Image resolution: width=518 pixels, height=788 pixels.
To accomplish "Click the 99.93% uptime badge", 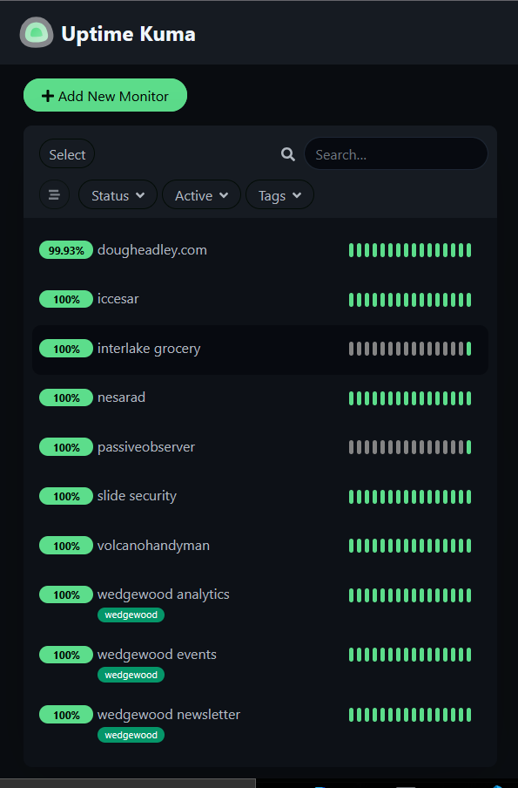I will coord(66,250).
